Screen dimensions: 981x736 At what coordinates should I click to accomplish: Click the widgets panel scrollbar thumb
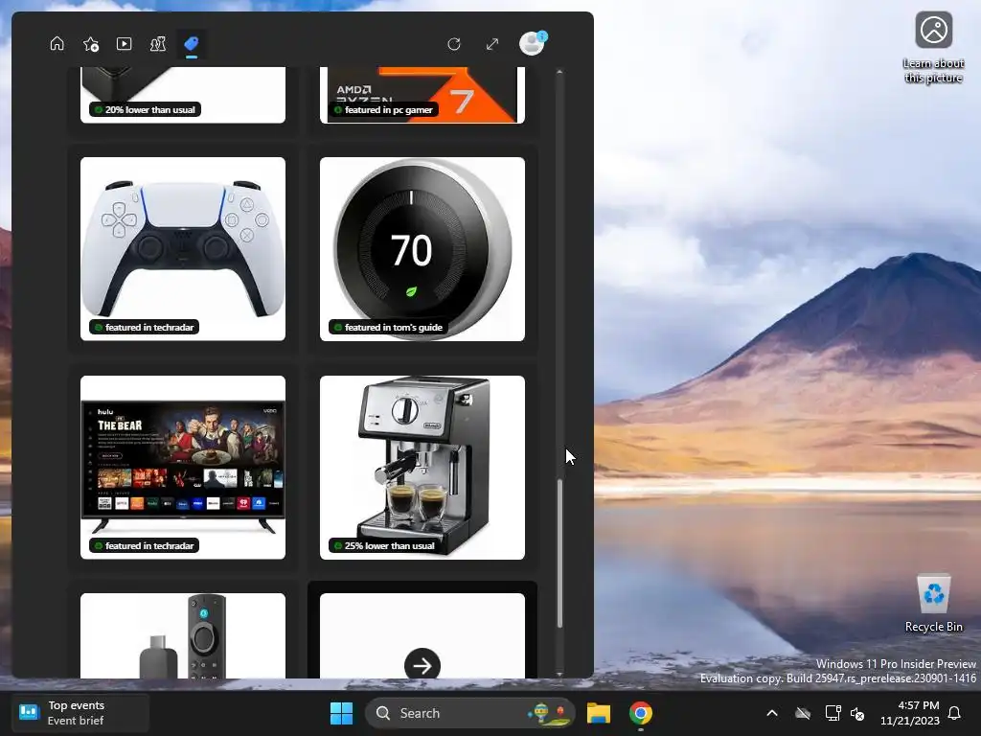(x=559, y=553)
